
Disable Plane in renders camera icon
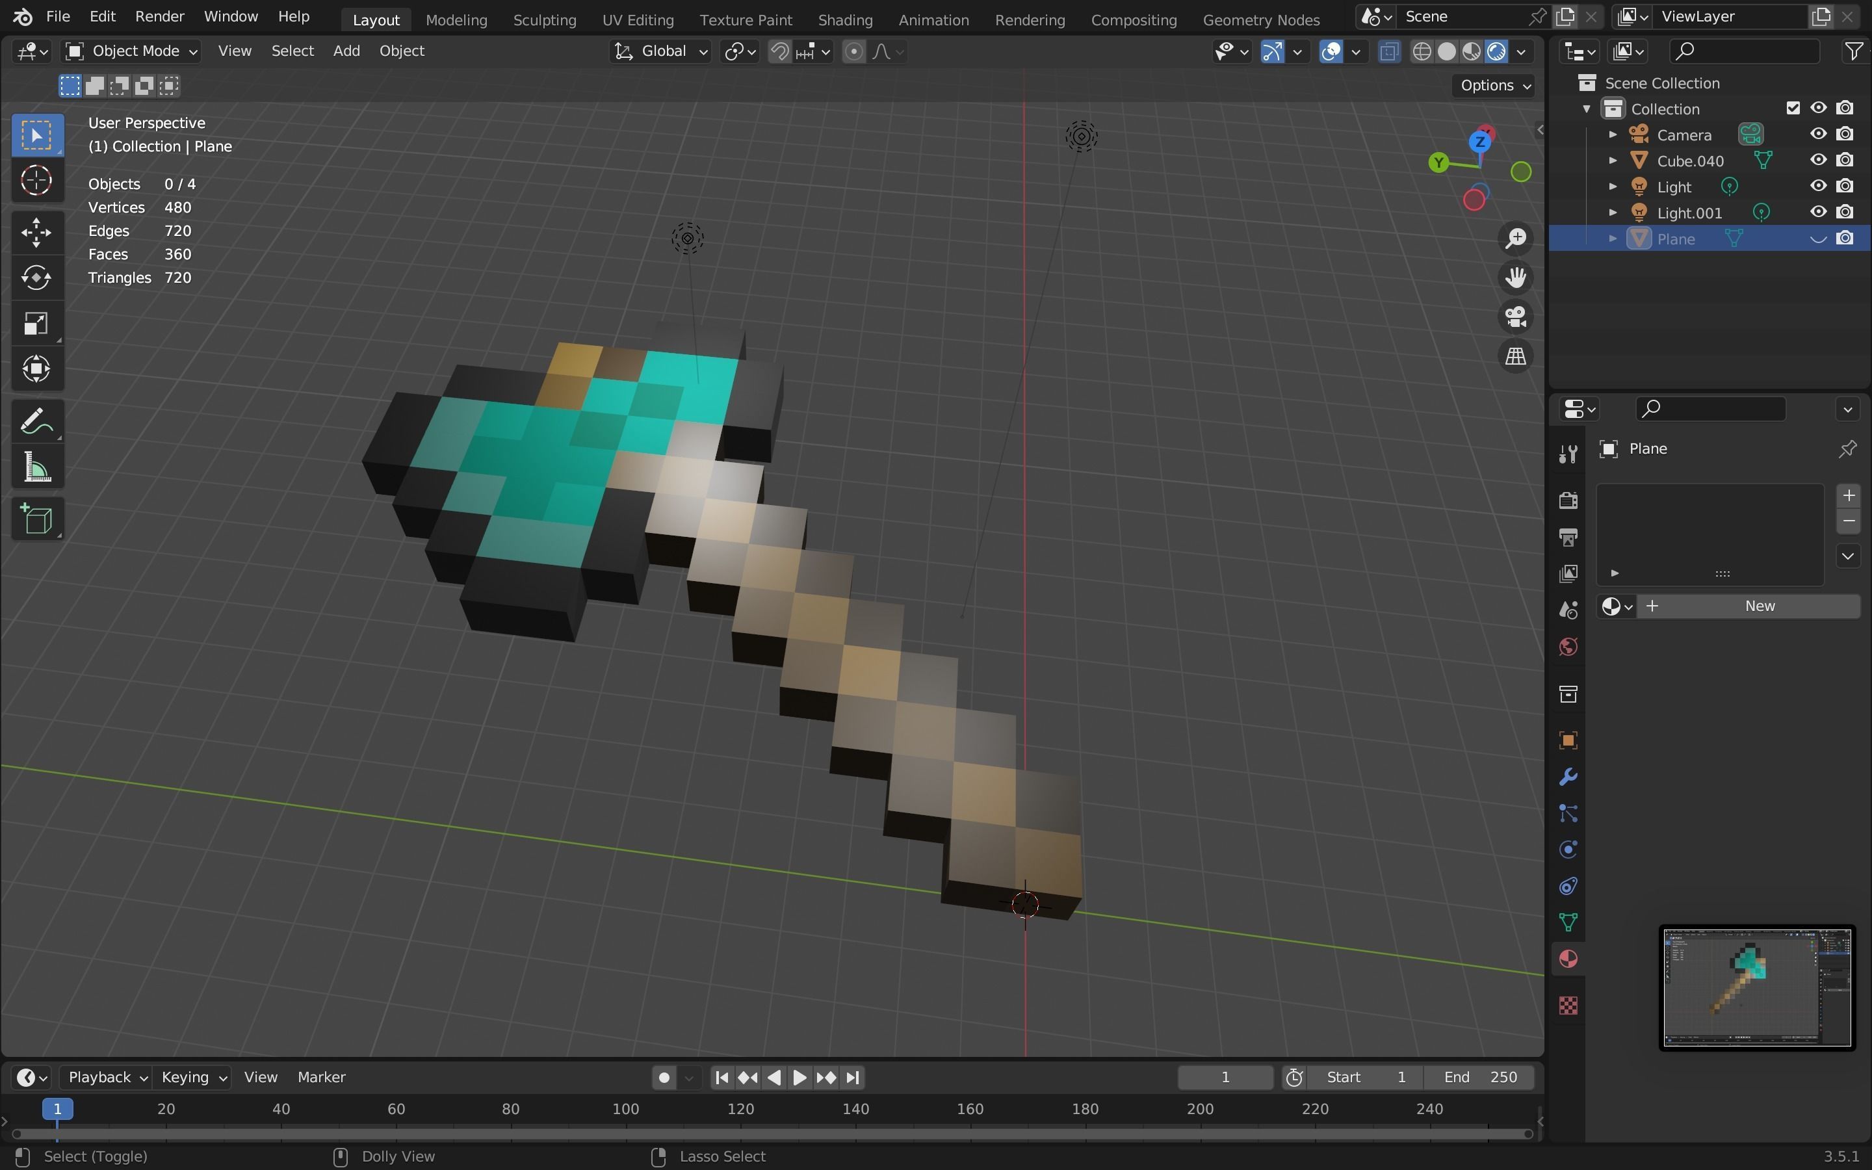pos(1845,239)
